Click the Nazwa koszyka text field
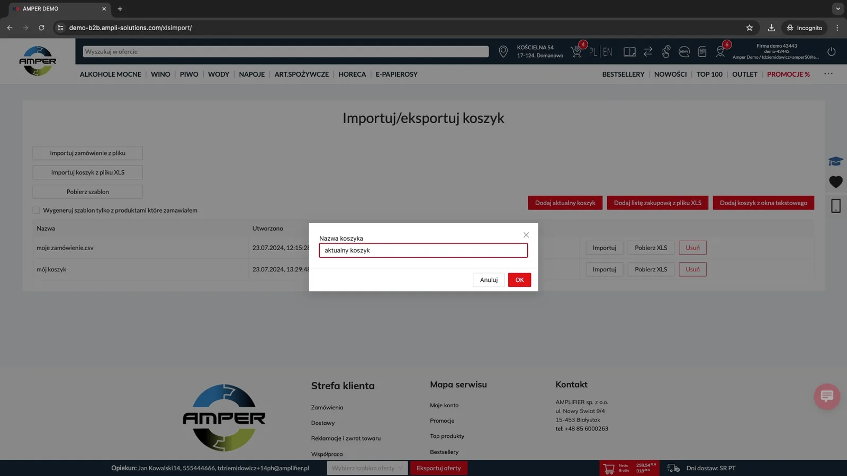The width and height of the screenshot is (847, 476). (x=424, y=250)
